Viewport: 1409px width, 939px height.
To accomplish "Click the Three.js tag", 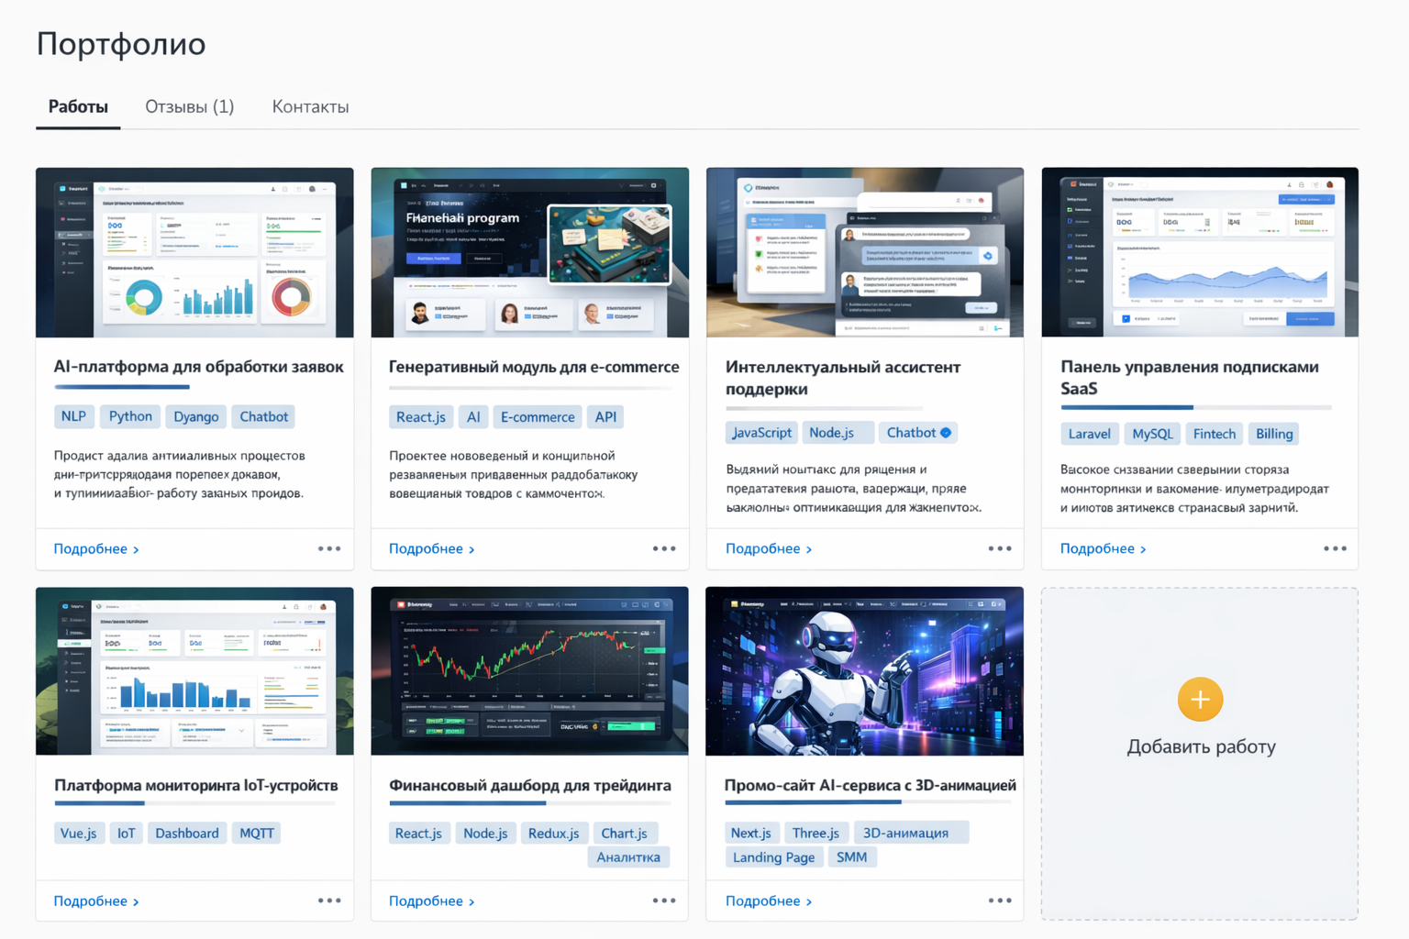I will tap(815, 833).
